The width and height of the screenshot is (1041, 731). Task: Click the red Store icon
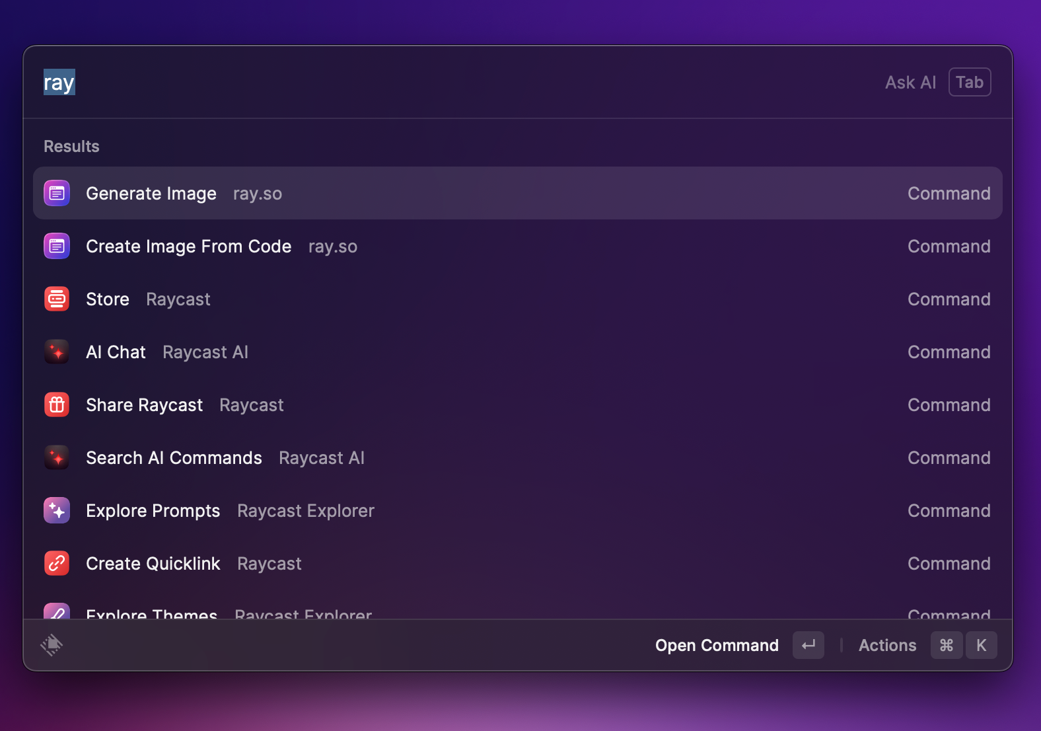click(57, 299)
